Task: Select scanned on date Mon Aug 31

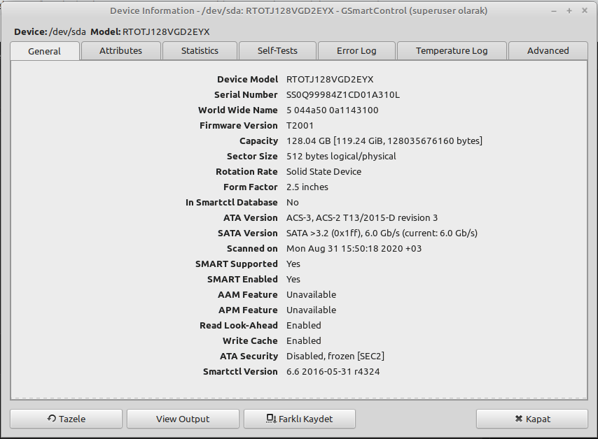Action: click(x=354, y=249)
